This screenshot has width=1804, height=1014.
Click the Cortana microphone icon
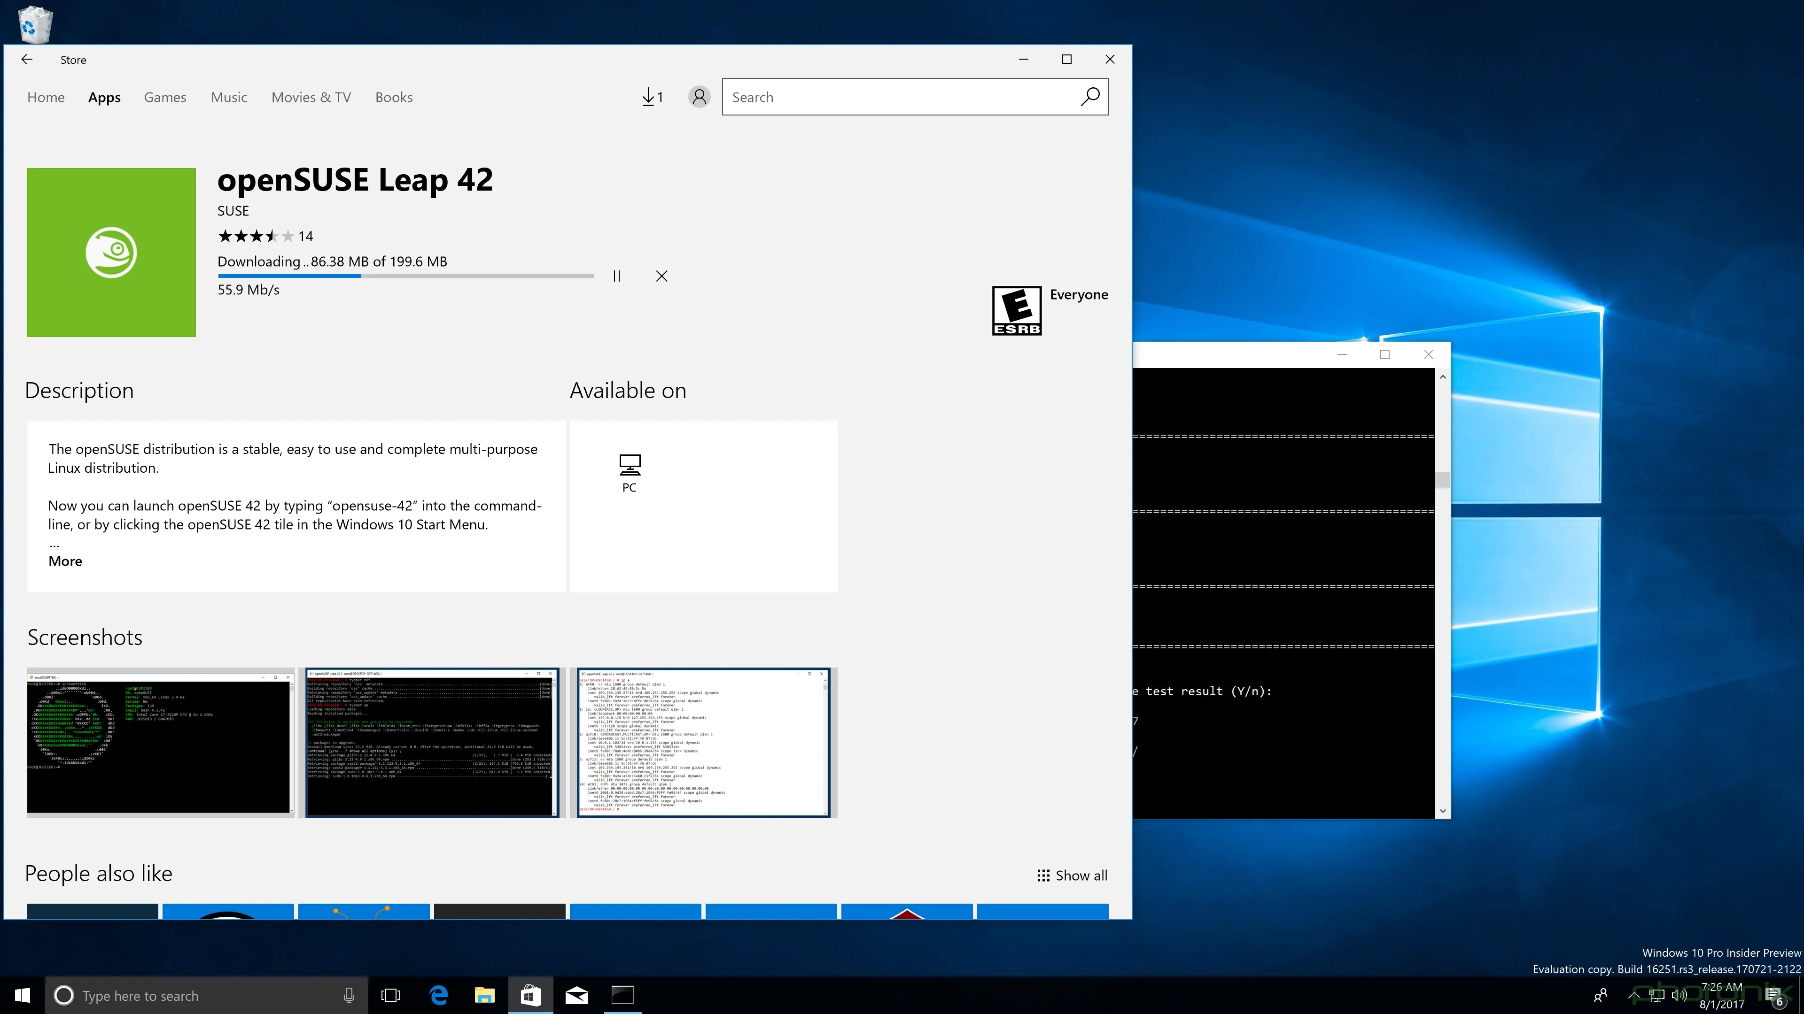tap(349, 995)
